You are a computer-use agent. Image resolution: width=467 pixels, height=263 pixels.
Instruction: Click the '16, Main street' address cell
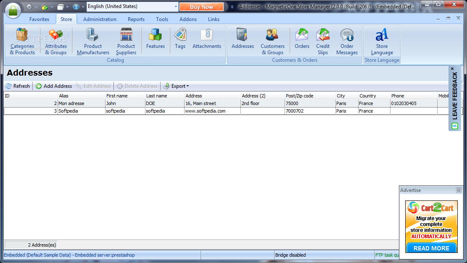tap(212, 103)
